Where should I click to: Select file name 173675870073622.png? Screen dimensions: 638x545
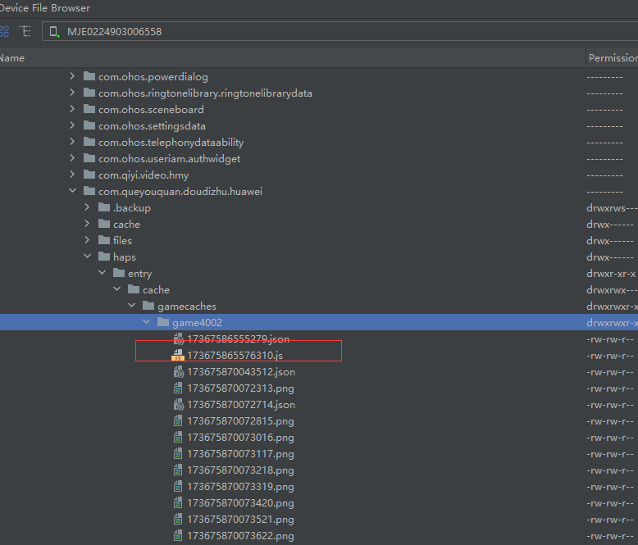[x=240, y=536]
